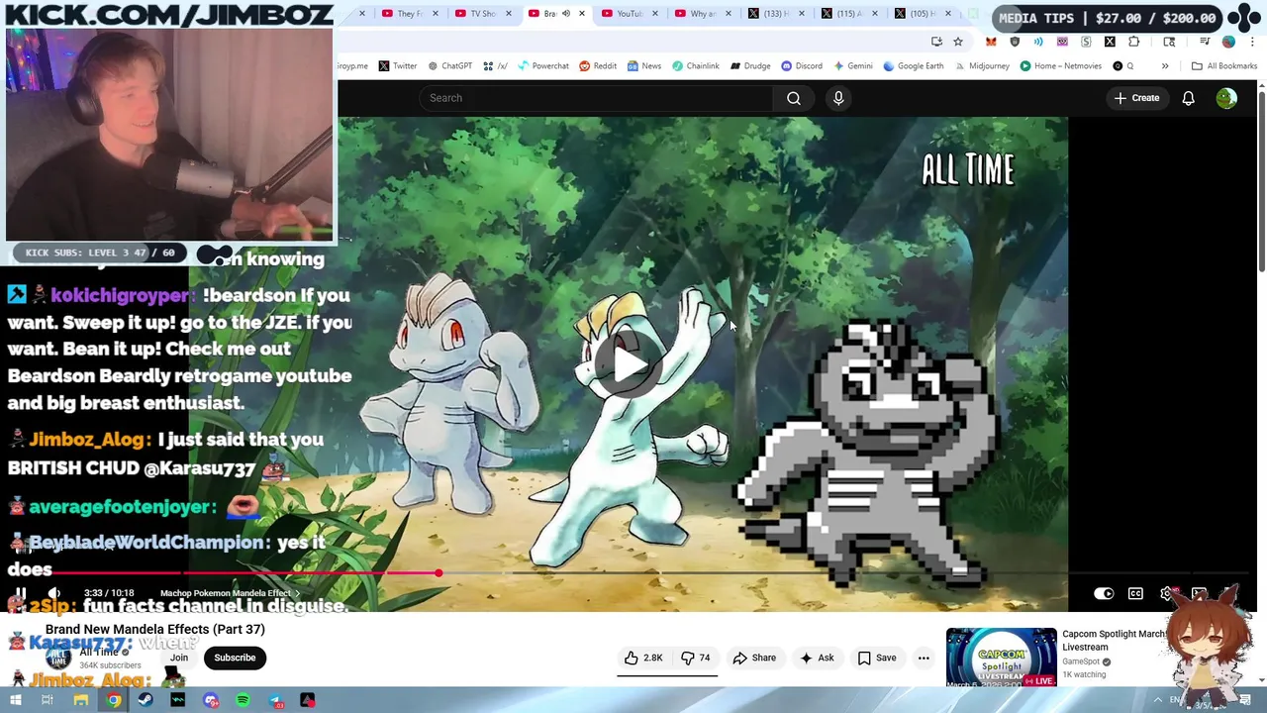This screenshot has height=713, width=1267.
Task: Open the Reddit bookmark
Action: click(x=598, y=66)
